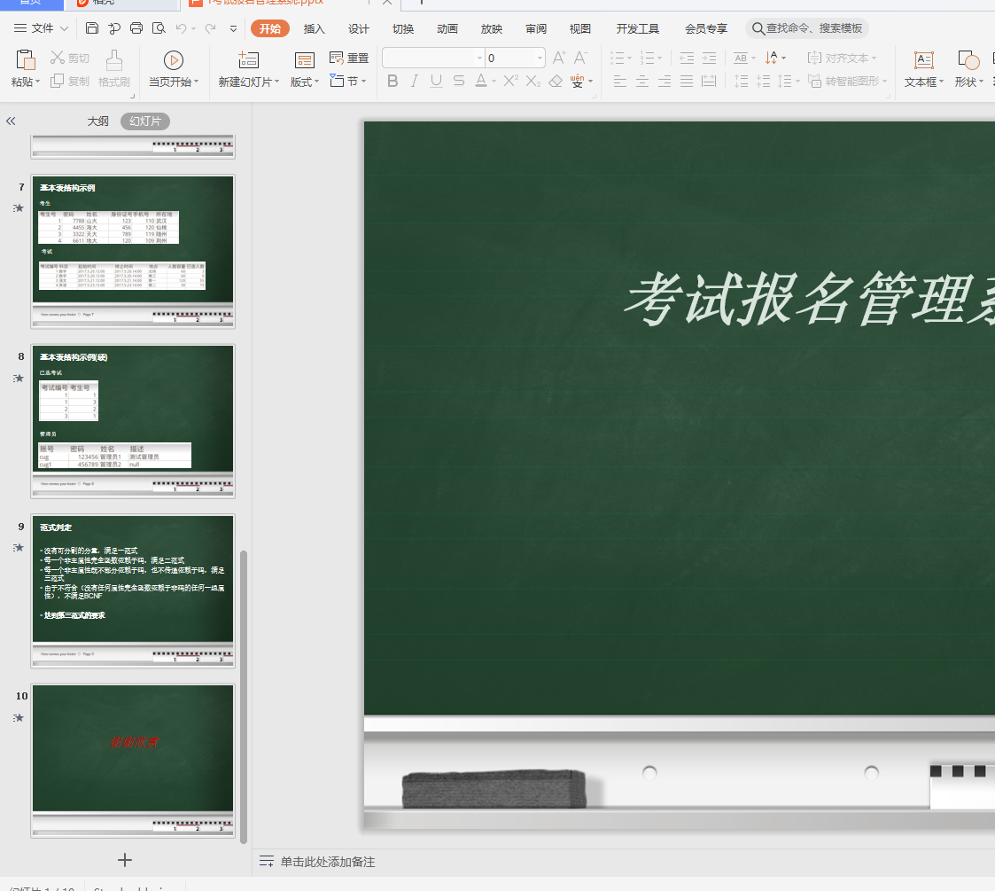995x891 pixels.
Task: Click the Print icon in quick access bar
Action: (136, 28)
